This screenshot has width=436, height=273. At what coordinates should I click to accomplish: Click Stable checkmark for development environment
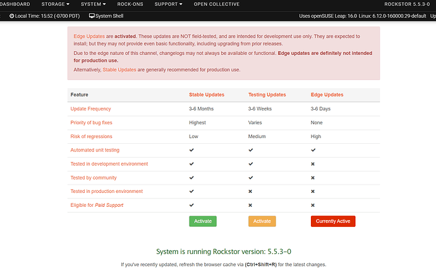tap(191, 164)
